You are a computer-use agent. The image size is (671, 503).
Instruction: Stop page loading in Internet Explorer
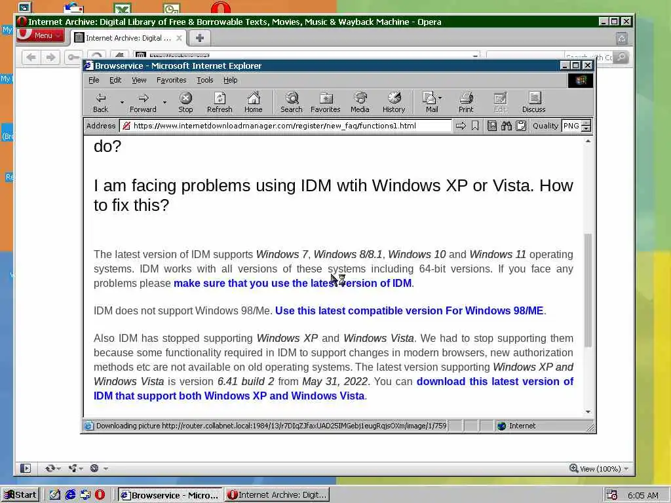coord(185,103)
